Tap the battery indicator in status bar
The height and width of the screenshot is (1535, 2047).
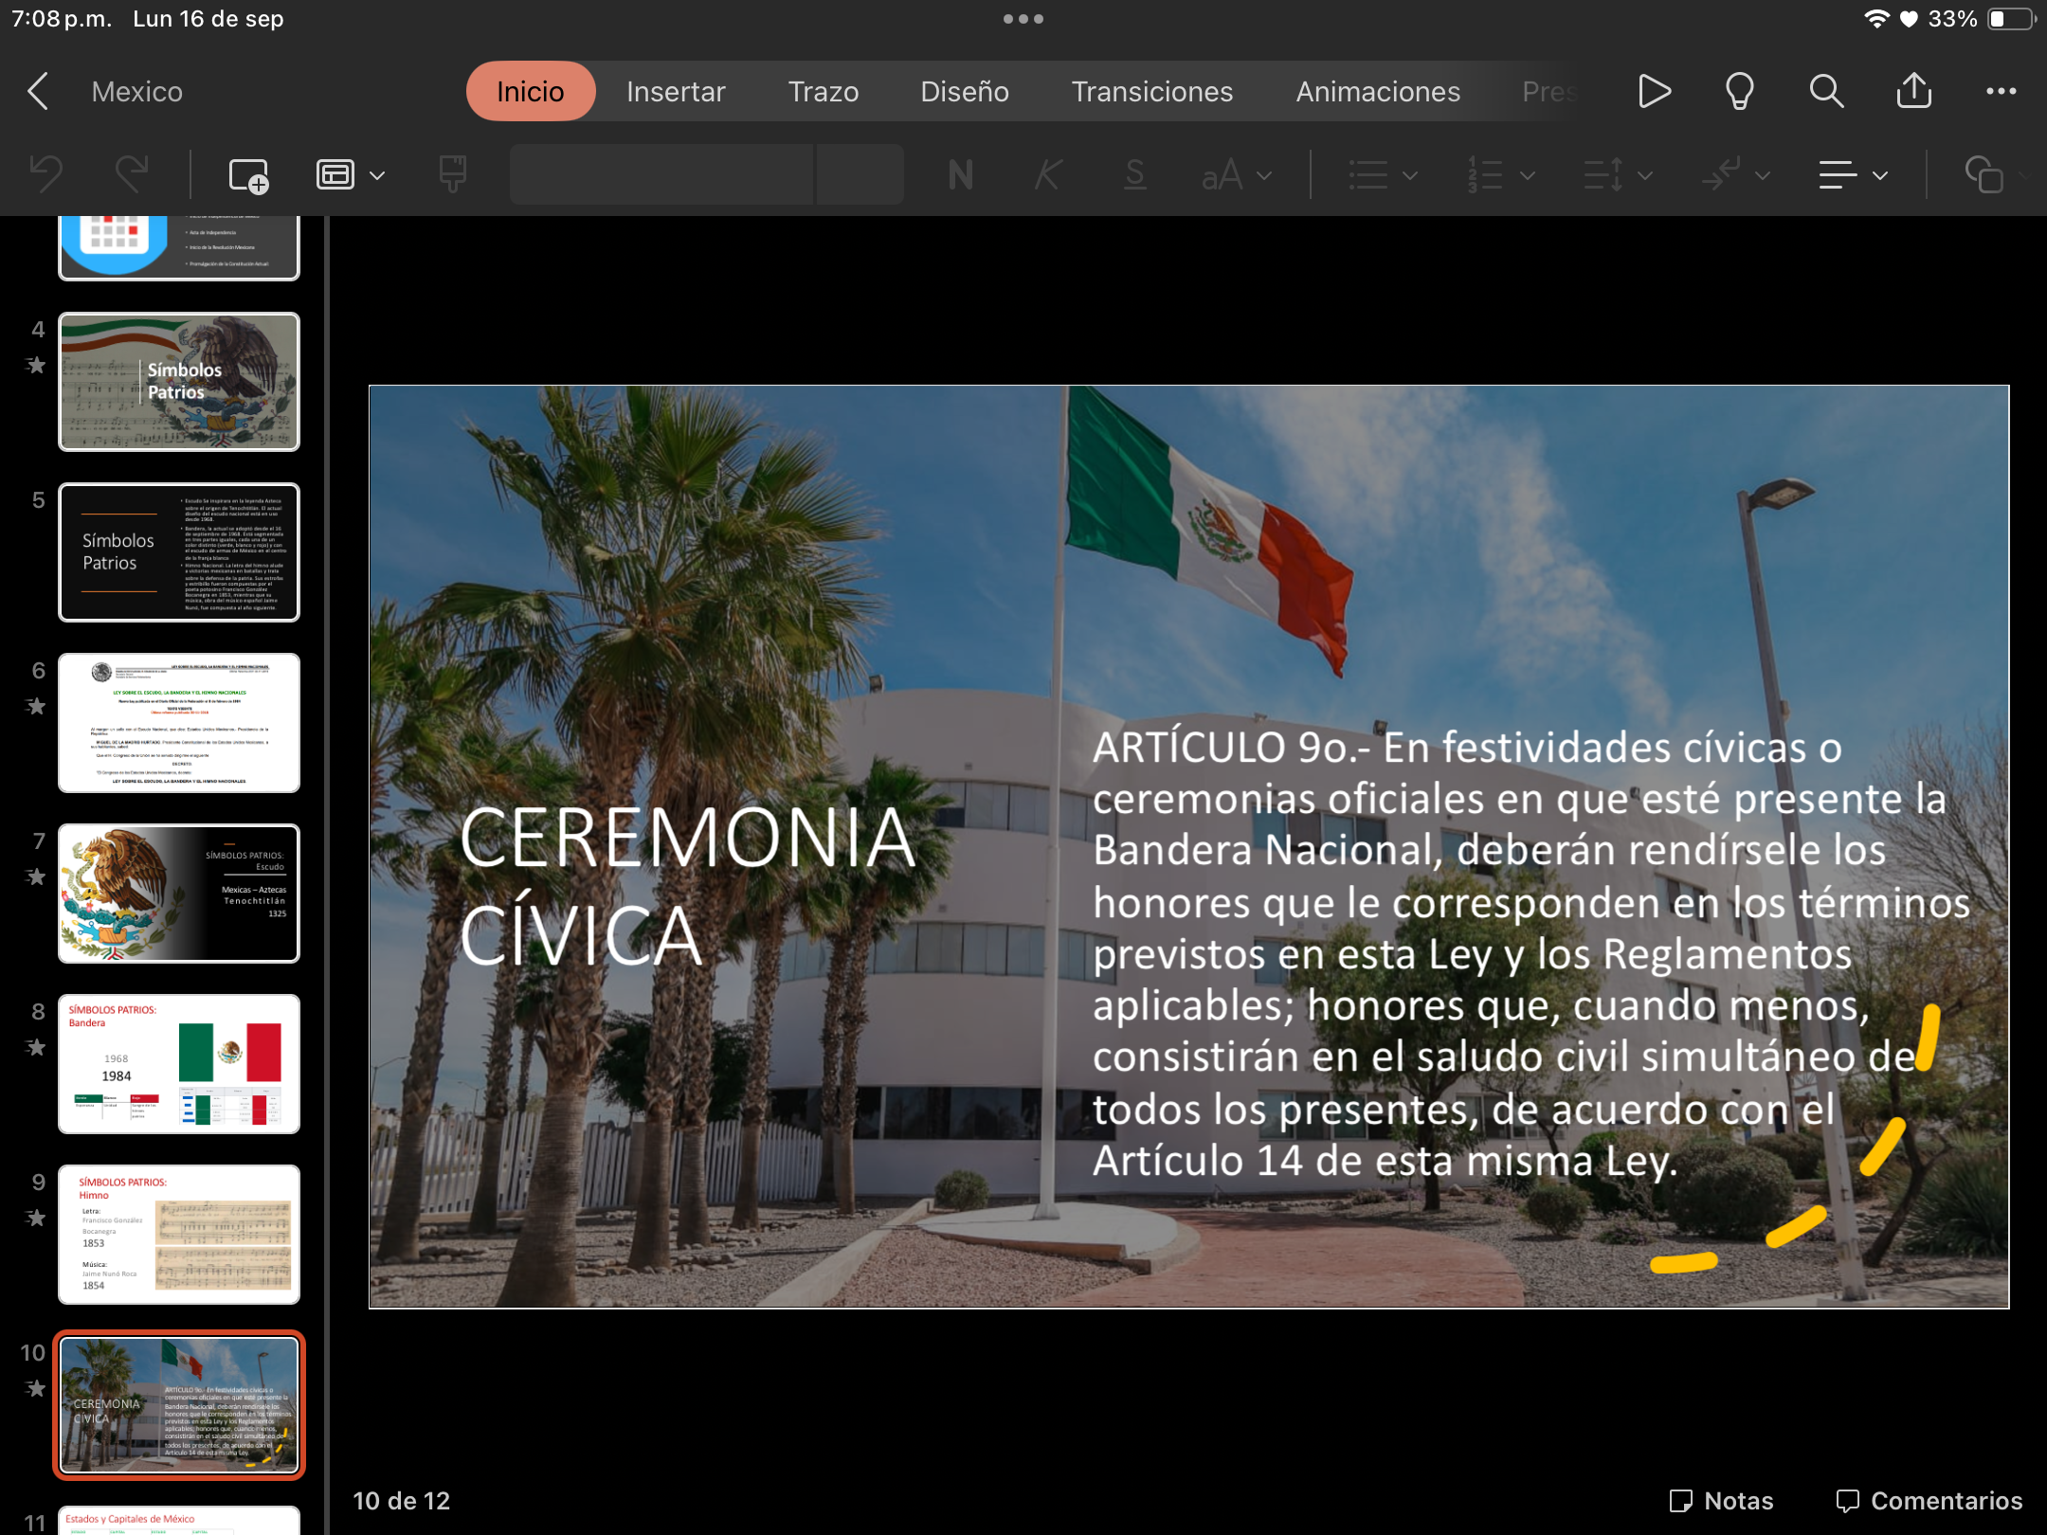click(x=2011, y=19)
